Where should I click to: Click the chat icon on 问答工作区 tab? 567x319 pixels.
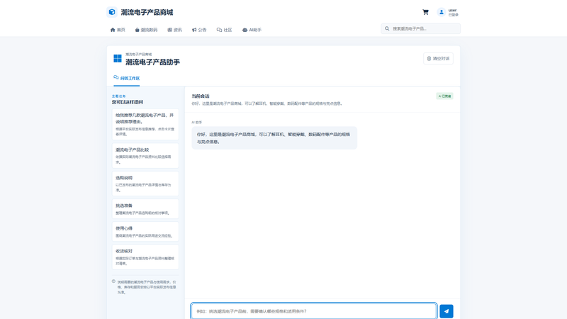coord(116,77)
